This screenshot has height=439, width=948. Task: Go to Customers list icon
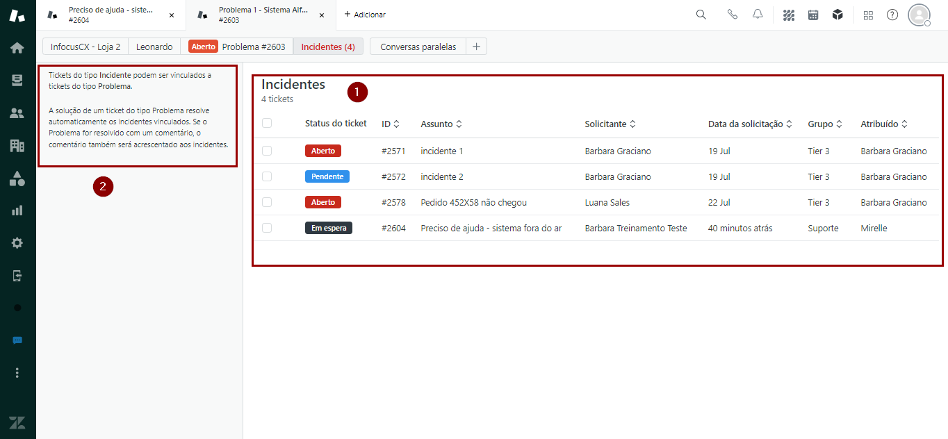17,113
